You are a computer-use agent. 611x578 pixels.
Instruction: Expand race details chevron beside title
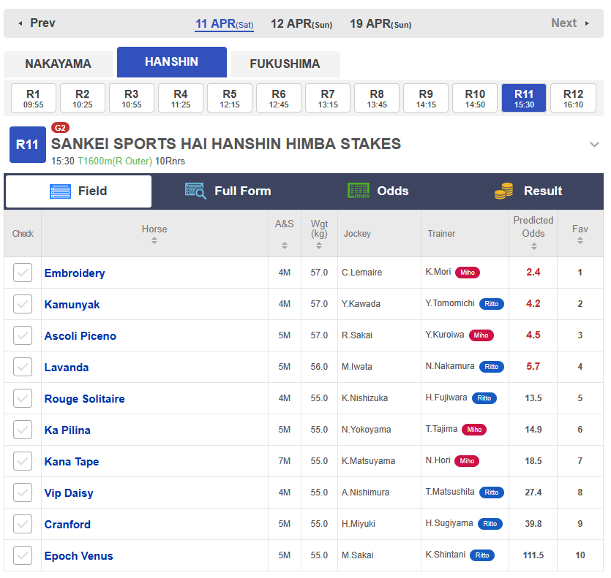(594, 145)
